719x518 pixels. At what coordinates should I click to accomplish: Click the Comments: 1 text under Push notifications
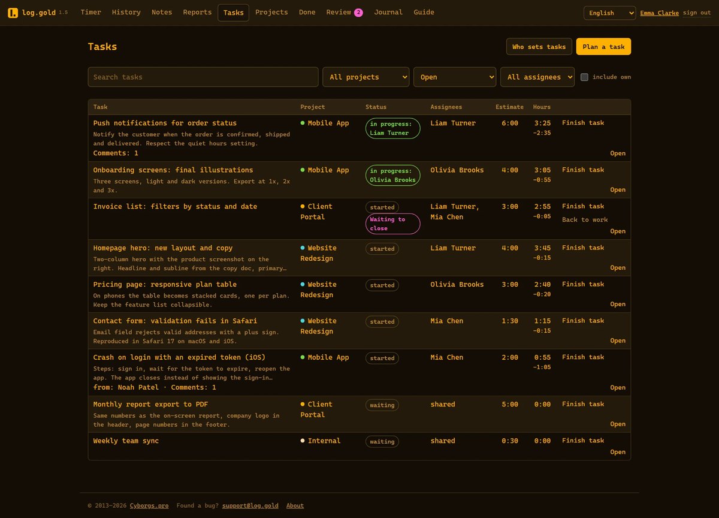click(116, 153)
